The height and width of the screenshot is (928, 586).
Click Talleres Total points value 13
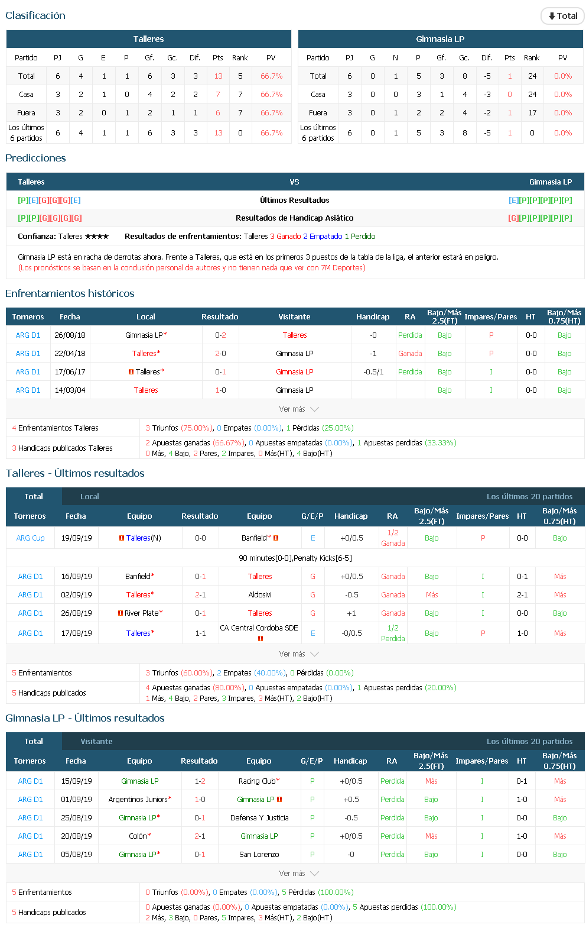coord(219,76)
